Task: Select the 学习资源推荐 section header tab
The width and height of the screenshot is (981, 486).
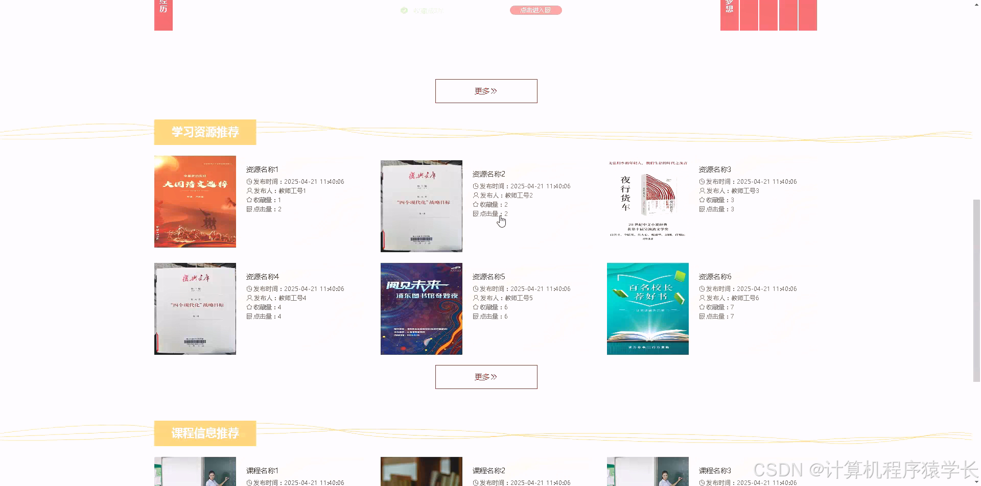Action: point(205,132)
